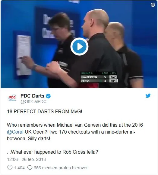
Task: Click the 'Who remembers when Michael van Gerwen' paragraph
Action: (x=75, y=132)
